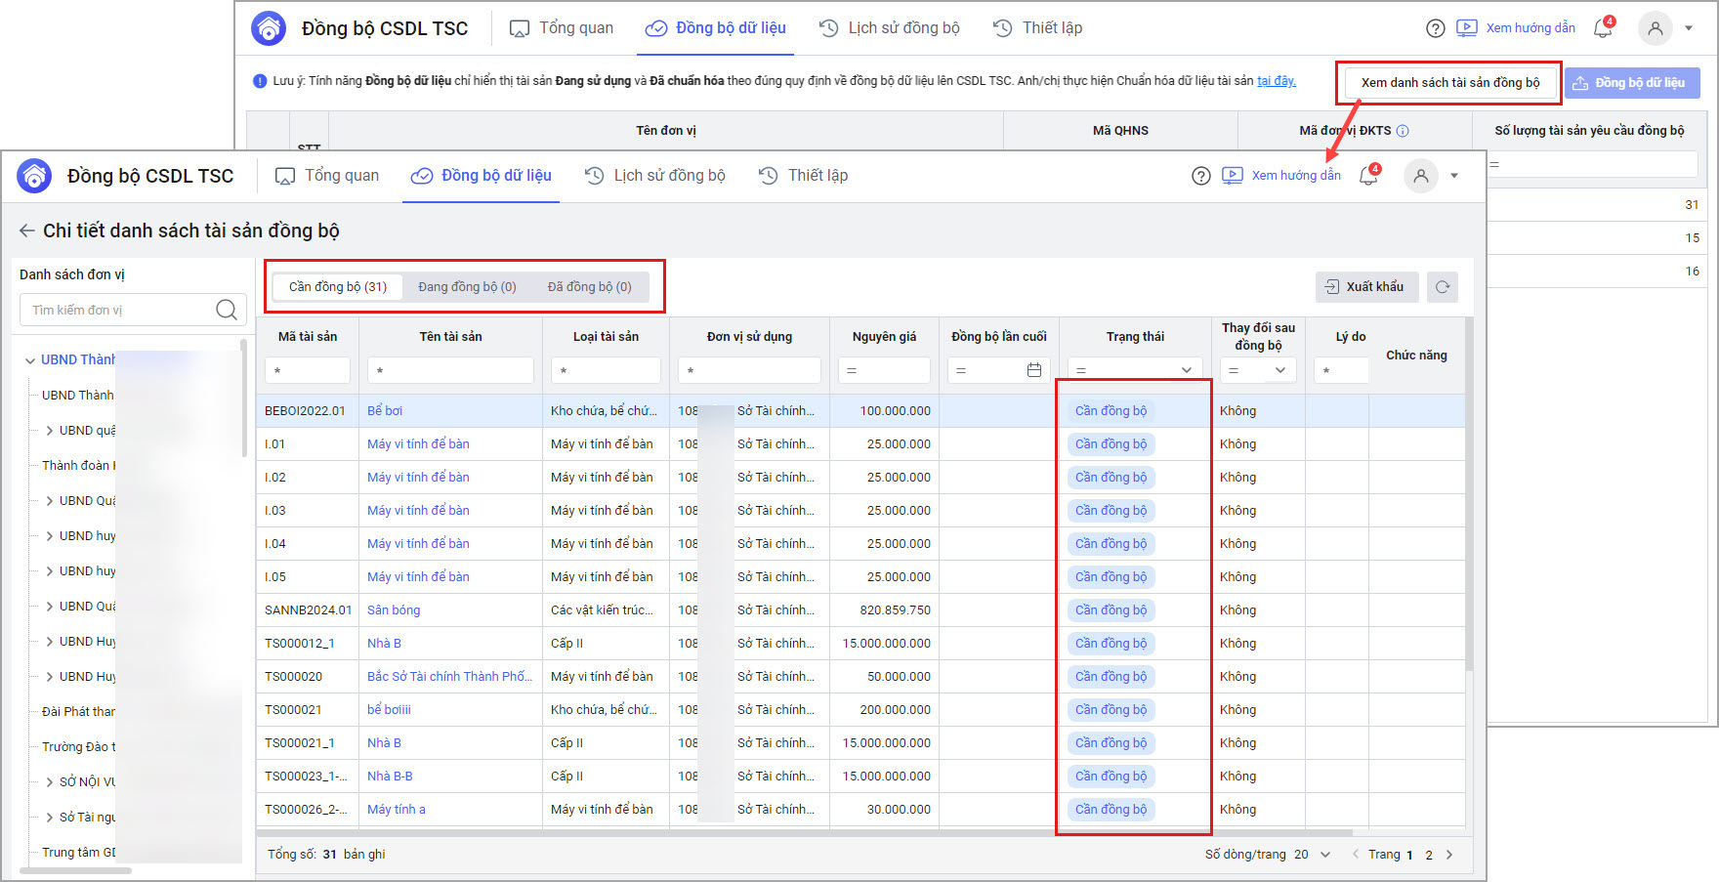Click the home logo of Đồng bộ CSDL TSC
This screenshot has height=882, width=1719.
coord(35,176)
